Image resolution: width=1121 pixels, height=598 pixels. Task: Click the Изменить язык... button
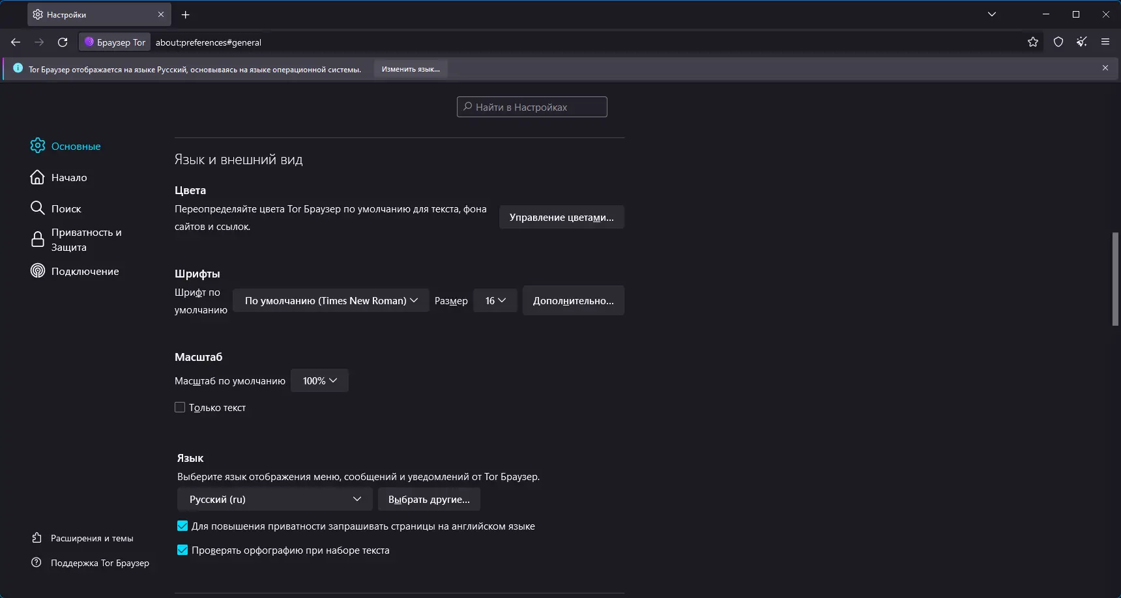[411, 69]
